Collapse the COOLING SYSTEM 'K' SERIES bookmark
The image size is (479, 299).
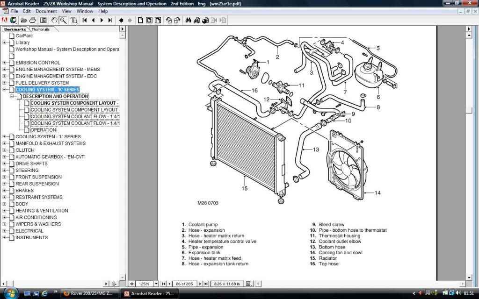tap(4, 89)
